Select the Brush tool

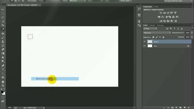click(3, 38)
